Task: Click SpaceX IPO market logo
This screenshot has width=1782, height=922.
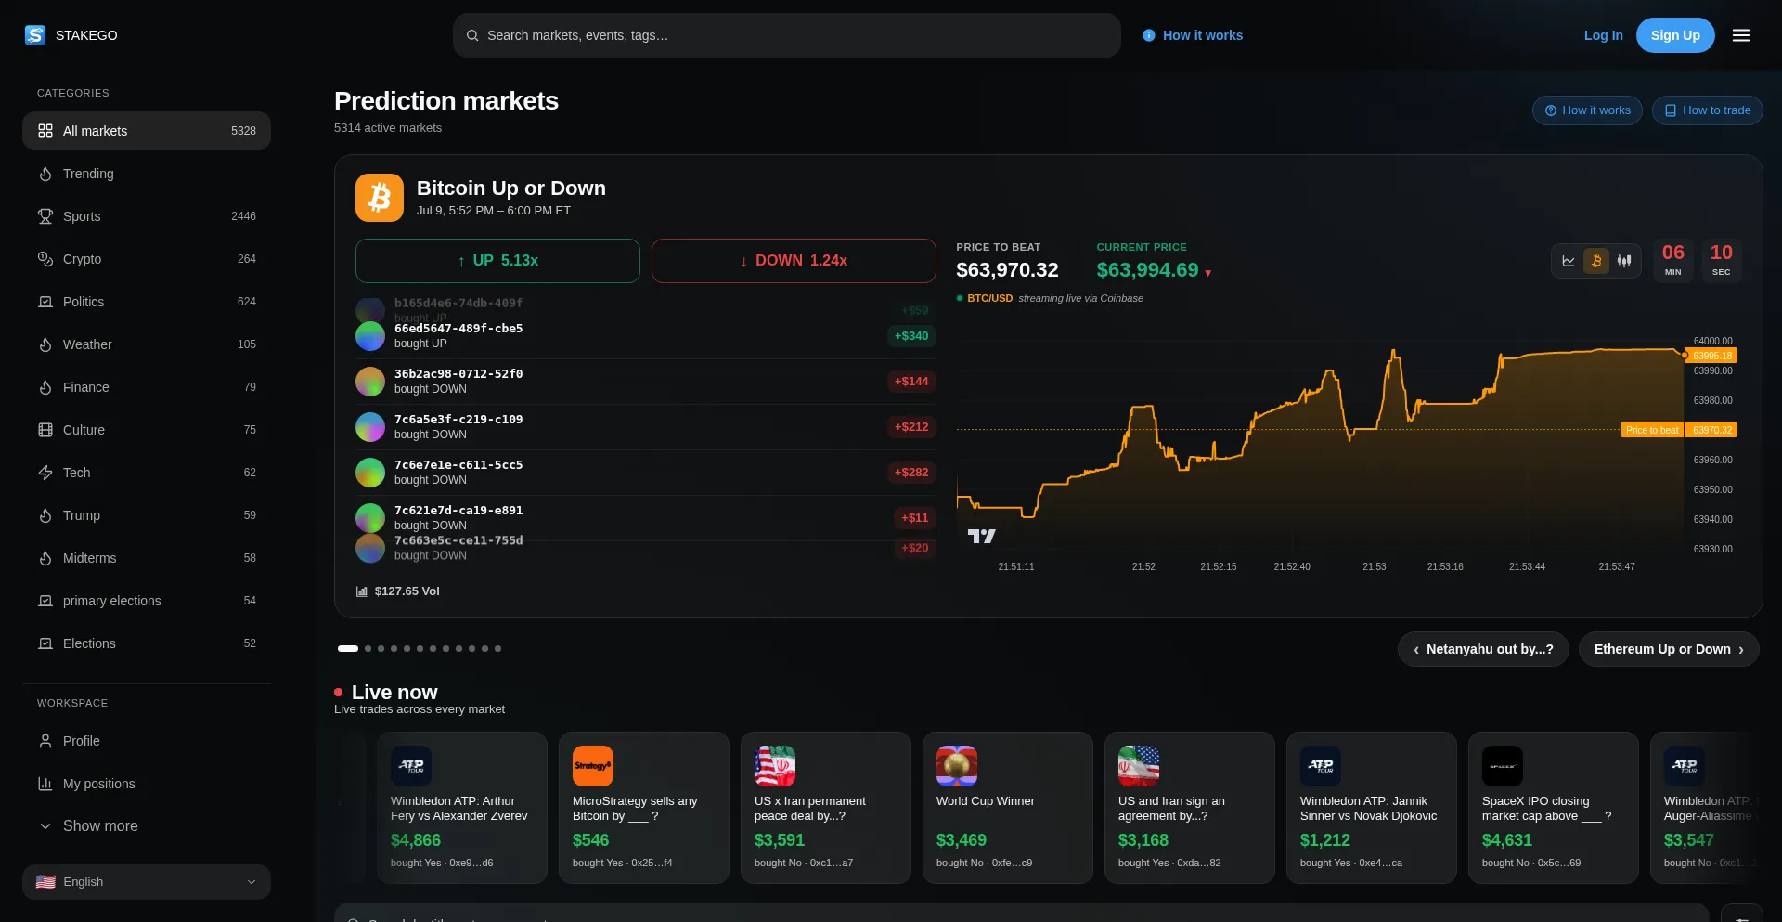Action: 1503,766
